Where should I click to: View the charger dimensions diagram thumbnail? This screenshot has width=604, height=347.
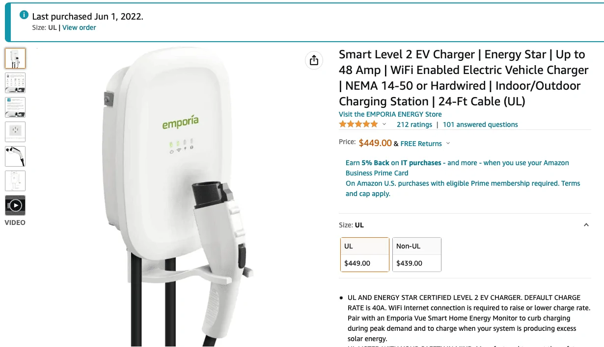tap(15, 181)
